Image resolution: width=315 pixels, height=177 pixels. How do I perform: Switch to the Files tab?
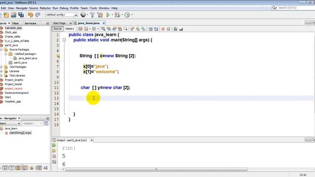click(15, 23)
